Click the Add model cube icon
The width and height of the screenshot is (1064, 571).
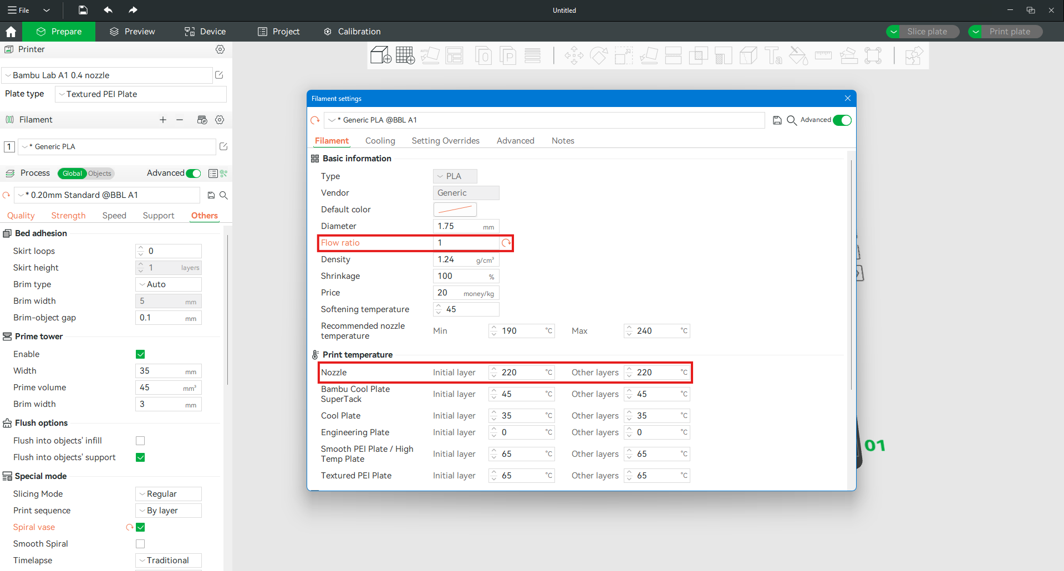(380, 55)
